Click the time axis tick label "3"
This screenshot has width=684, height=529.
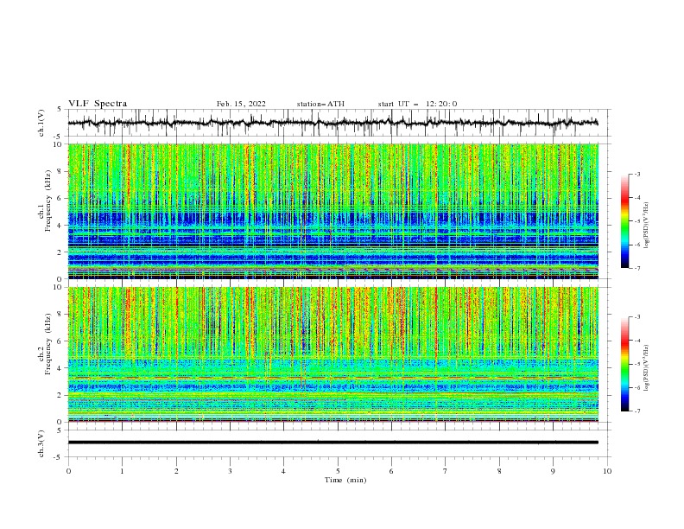pos(230,471)
